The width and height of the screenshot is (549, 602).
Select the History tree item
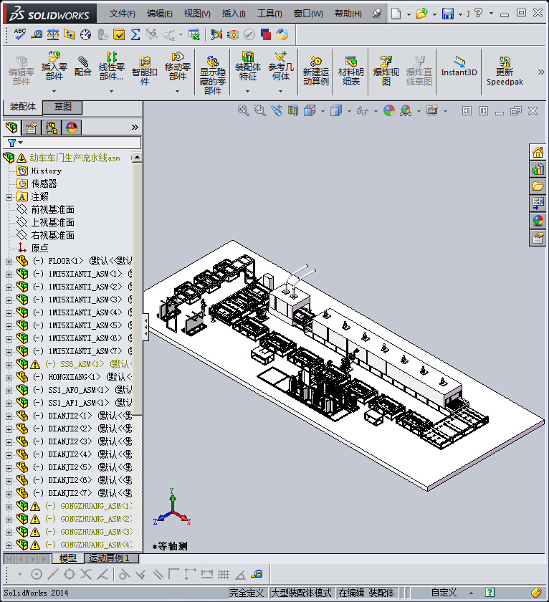(x=46, y=171)
